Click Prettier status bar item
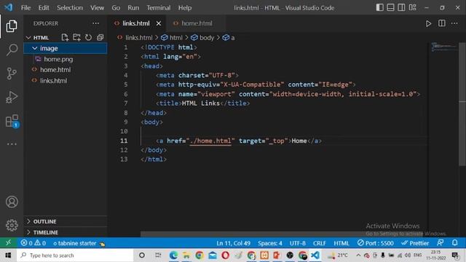466x262 pixels. (415, 243)
